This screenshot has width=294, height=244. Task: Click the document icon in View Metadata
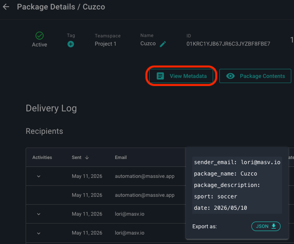(x=160, y=76)
